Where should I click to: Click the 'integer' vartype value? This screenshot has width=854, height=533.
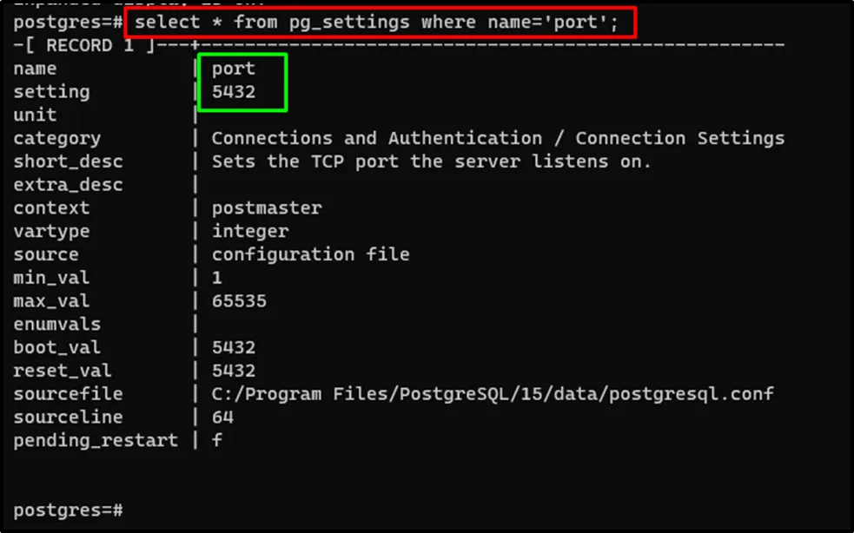249,232
